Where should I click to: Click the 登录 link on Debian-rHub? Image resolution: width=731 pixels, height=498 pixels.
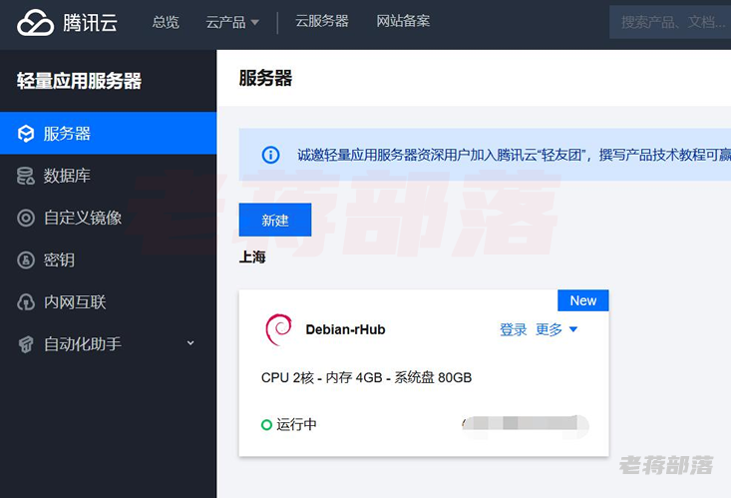coord(514,329)
